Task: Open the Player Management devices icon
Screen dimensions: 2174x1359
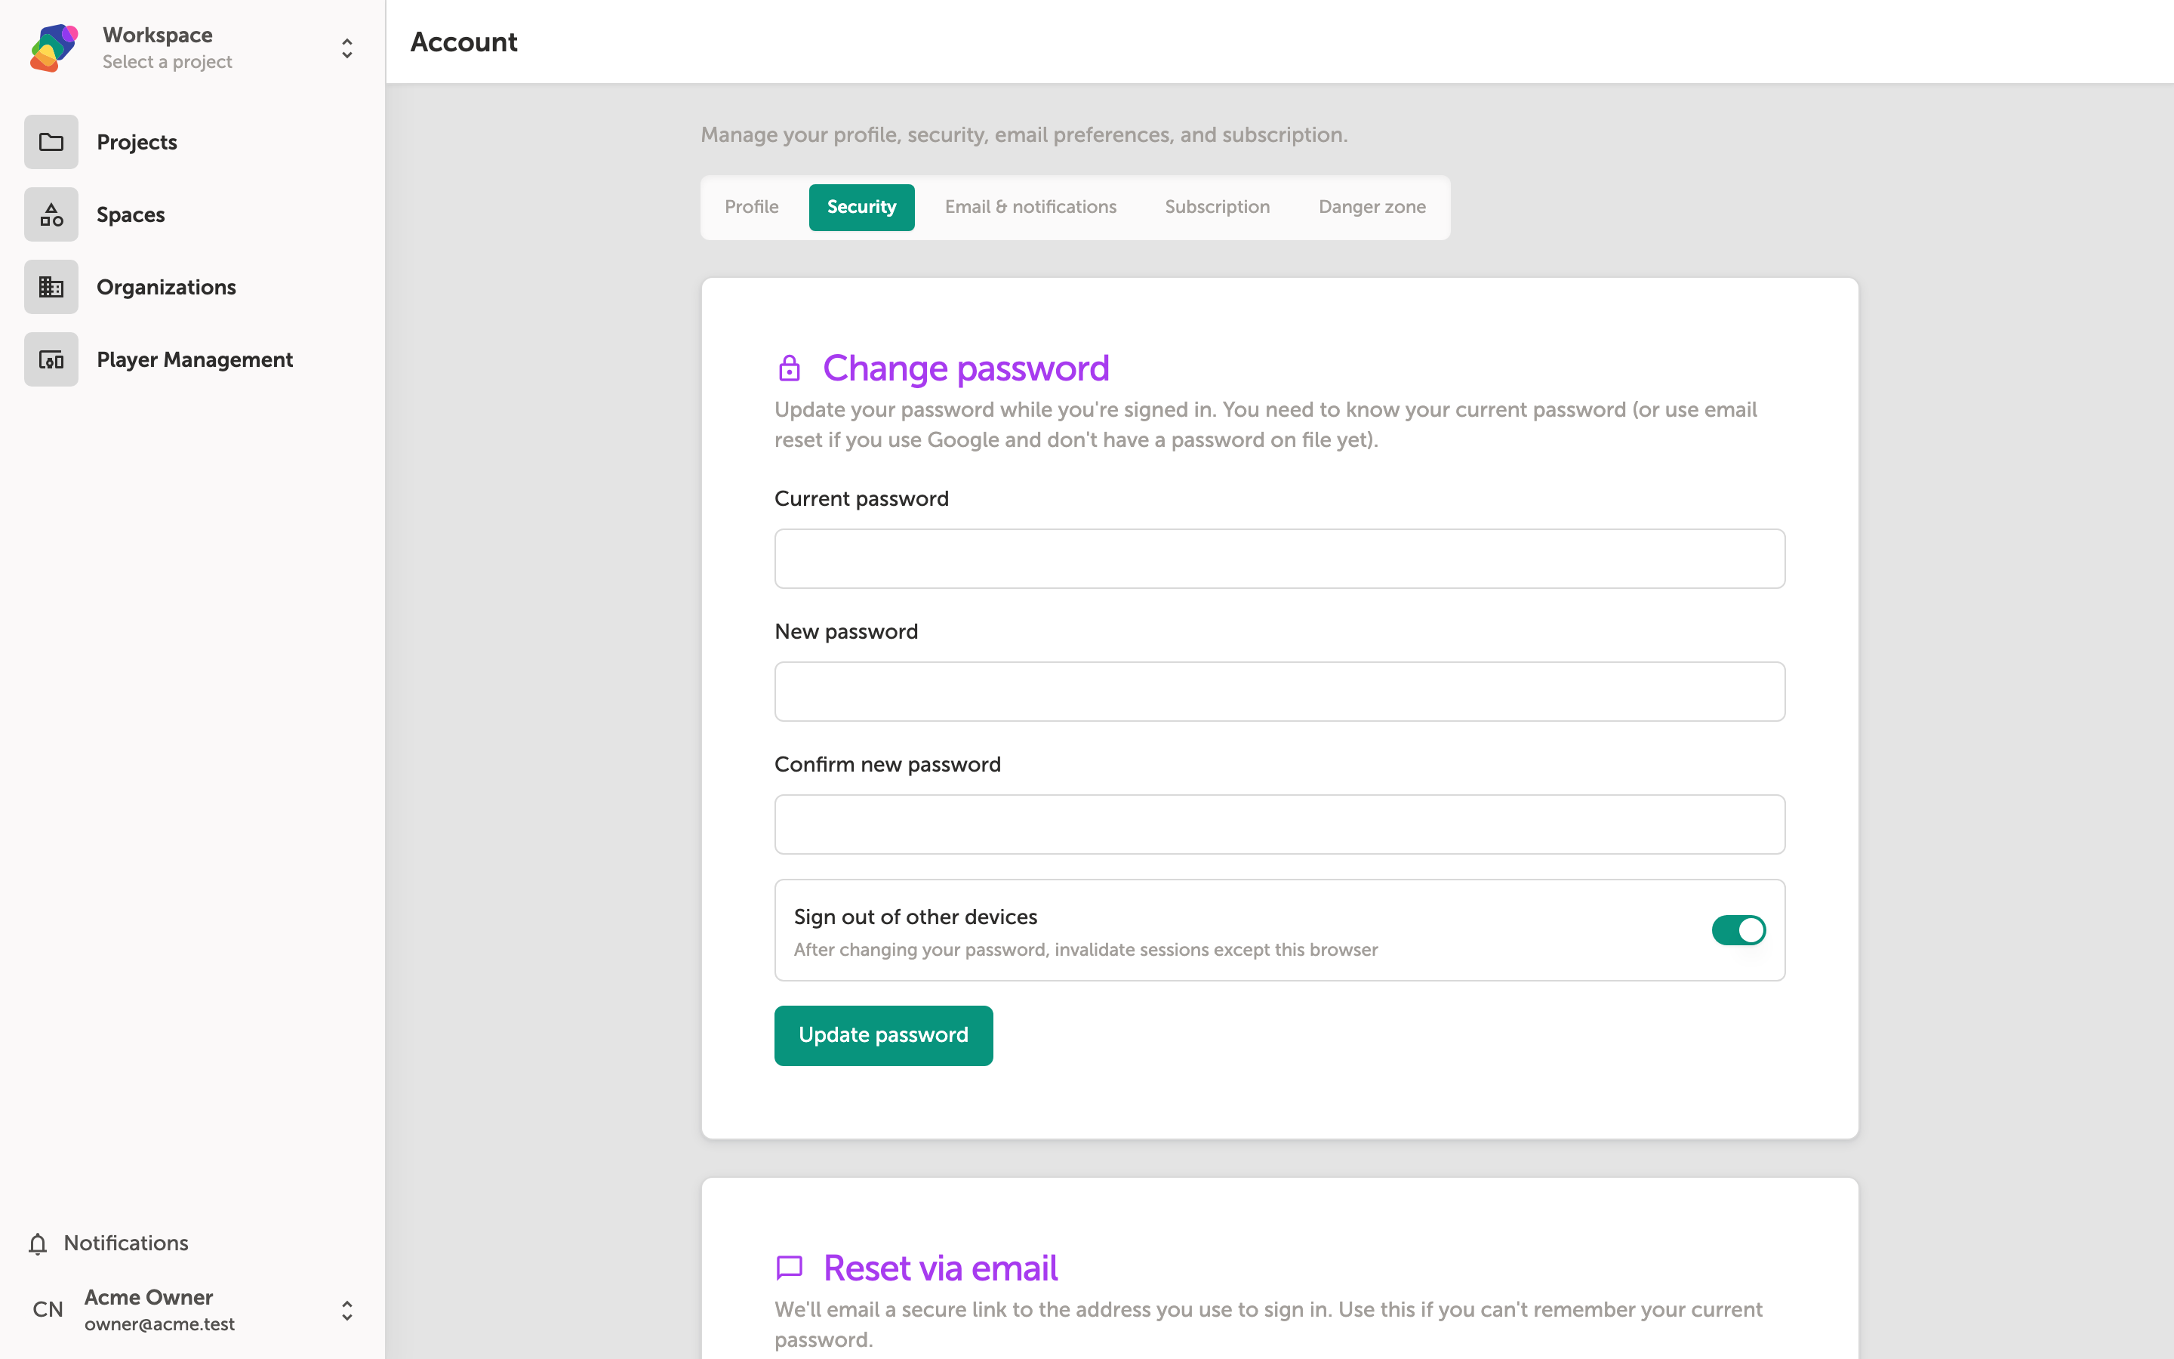Action: coord(51,359)
